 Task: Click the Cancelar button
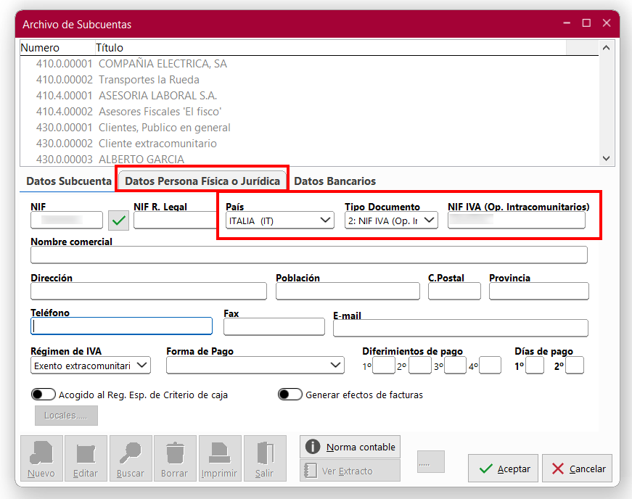(578, 469)
